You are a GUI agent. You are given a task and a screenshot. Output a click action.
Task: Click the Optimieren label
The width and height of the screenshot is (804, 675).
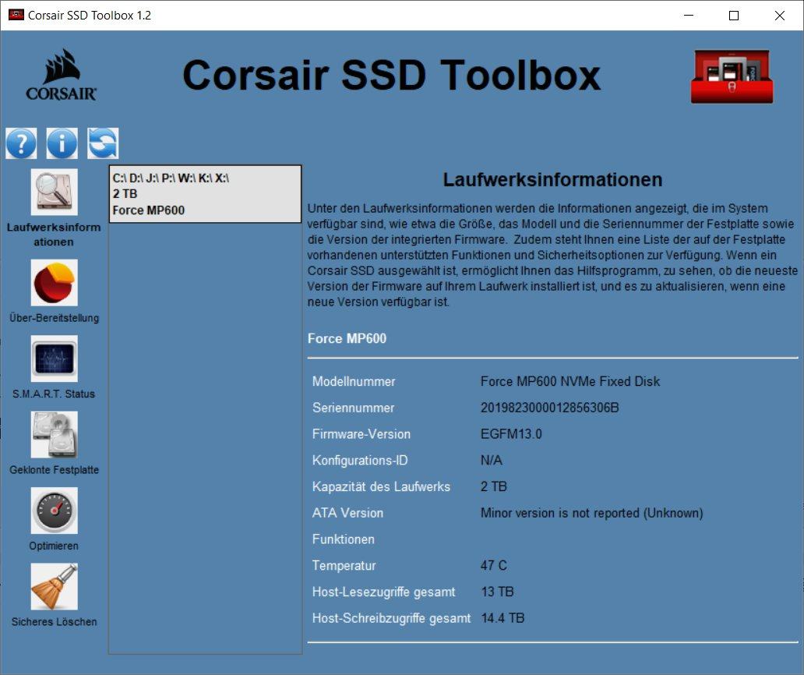click(x=54, y=546)
